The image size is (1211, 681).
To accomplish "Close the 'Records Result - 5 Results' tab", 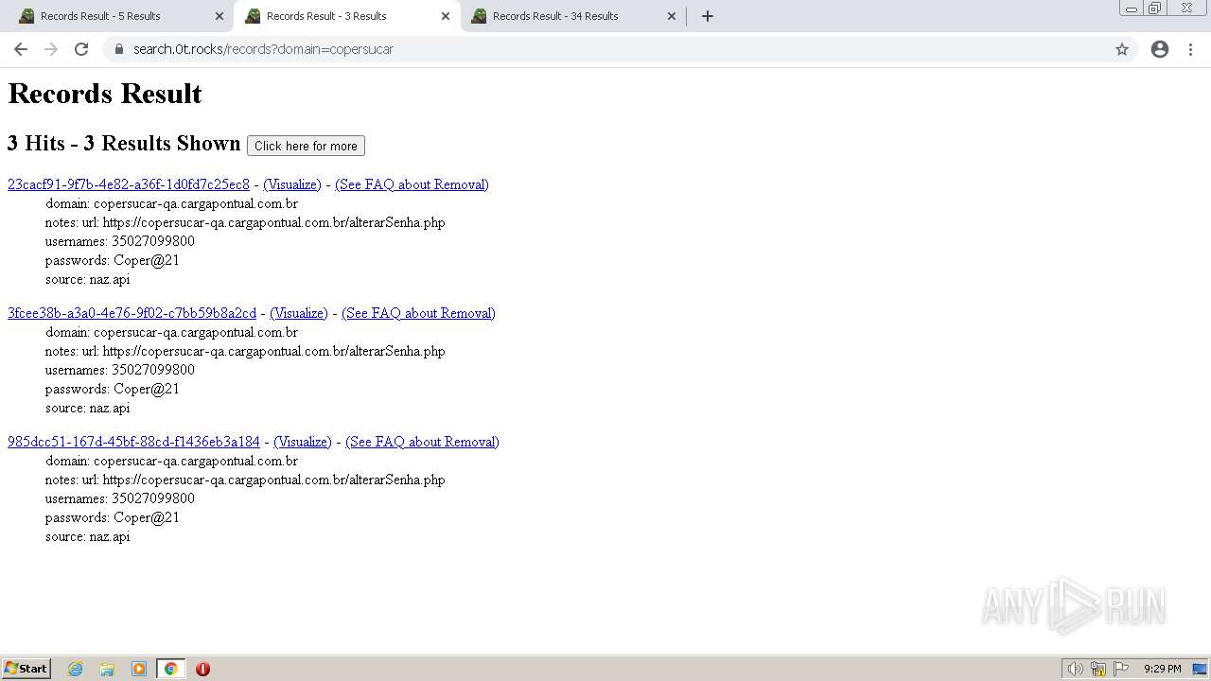I will [x=219, y=16].
